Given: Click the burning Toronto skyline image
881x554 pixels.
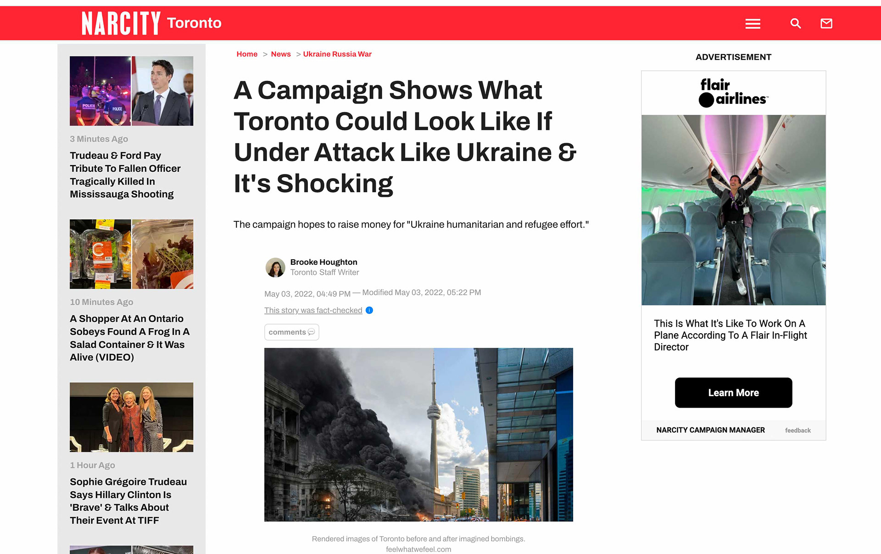Looking at the screenshot, I should (x=418, y=434).
